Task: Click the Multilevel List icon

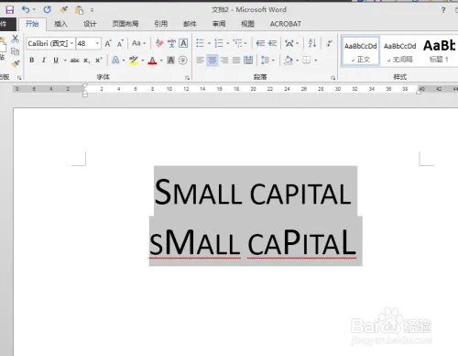Action: coord(237,43)
